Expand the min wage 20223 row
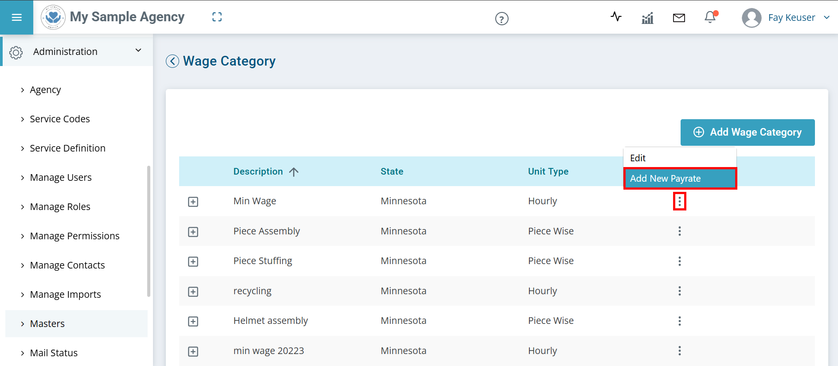 [x=193, y=351]
